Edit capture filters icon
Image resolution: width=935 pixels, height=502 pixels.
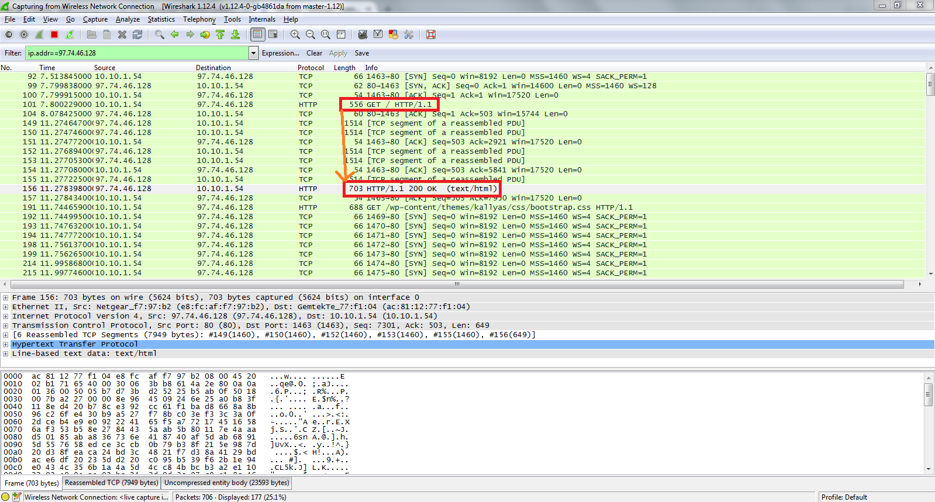[363, 34]
